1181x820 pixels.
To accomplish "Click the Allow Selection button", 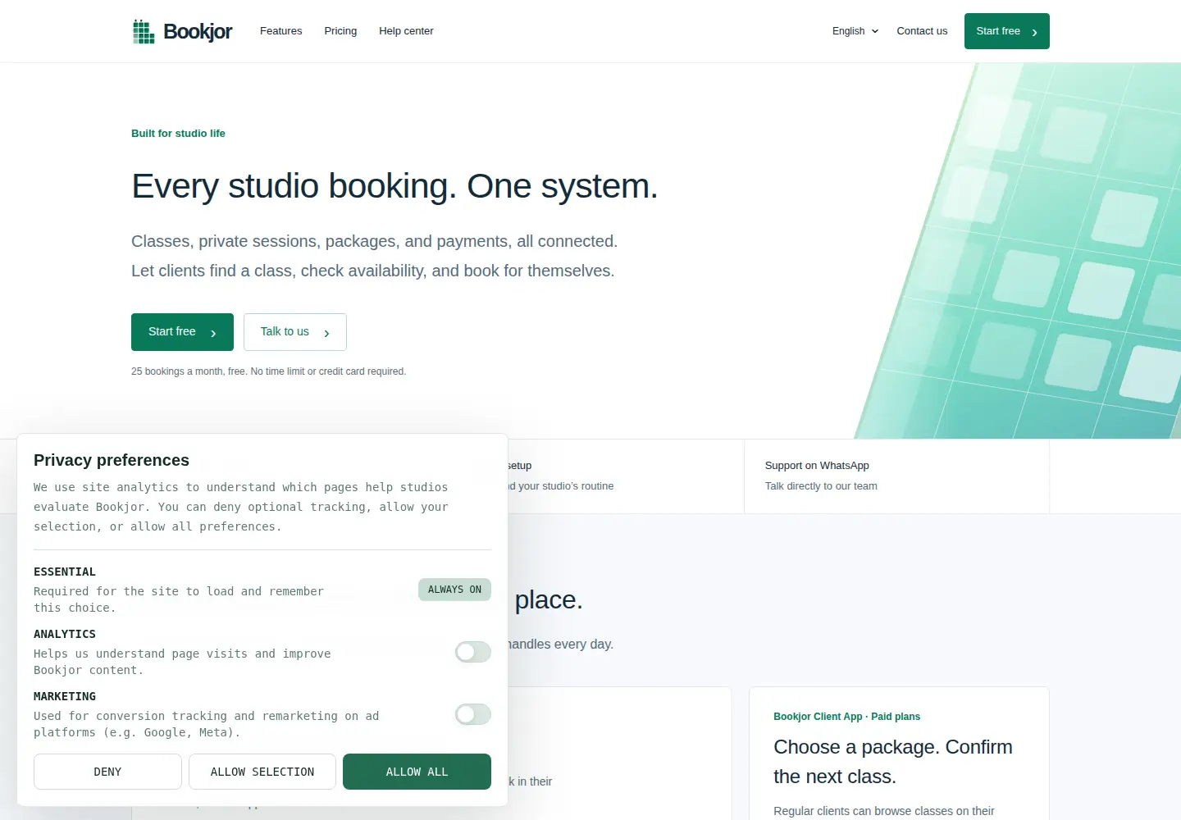I will (262, 772).
